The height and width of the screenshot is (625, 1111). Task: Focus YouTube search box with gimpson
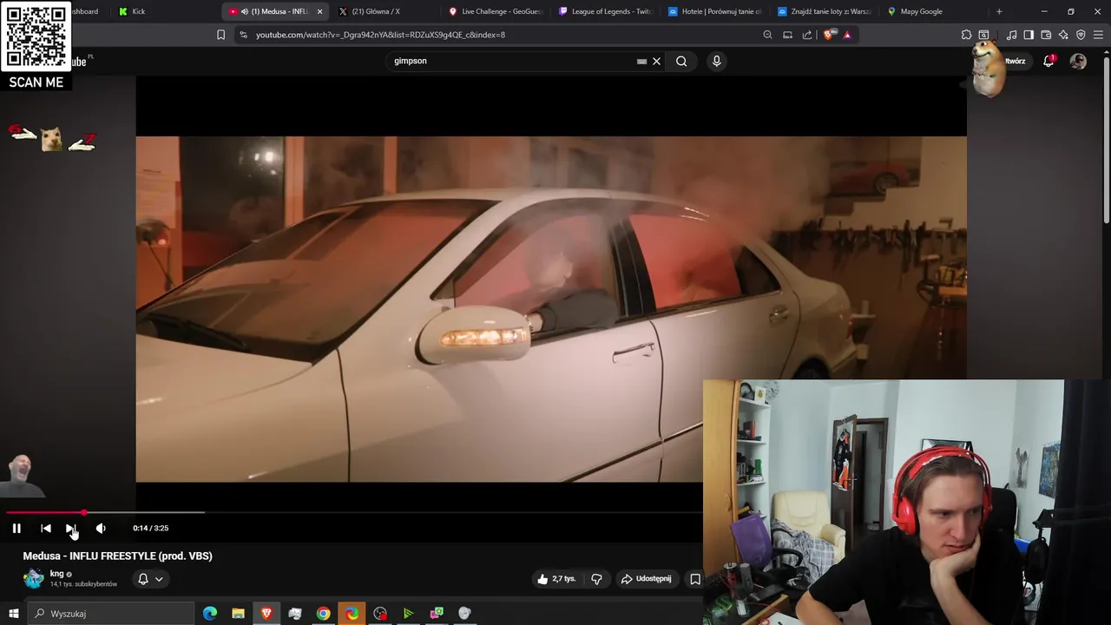(512, 61)
